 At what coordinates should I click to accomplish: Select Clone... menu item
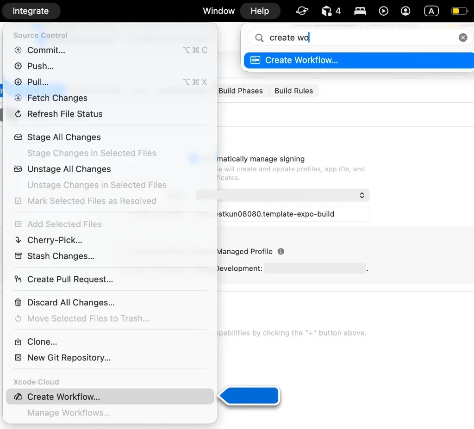(x=110, y=342)
